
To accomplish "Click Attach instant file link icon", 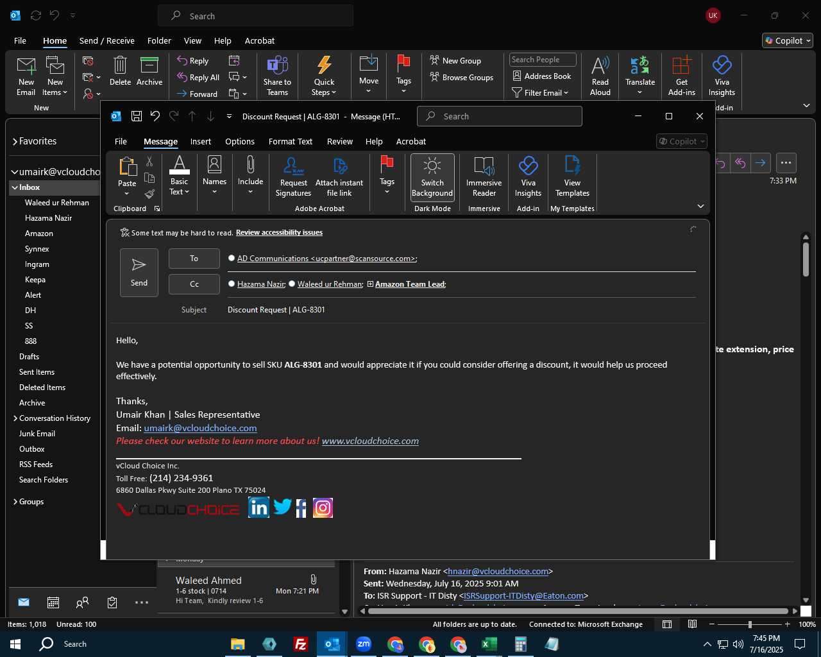I will coord(339,176).
